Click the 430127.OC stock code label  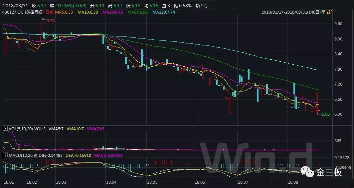(13, 12)
